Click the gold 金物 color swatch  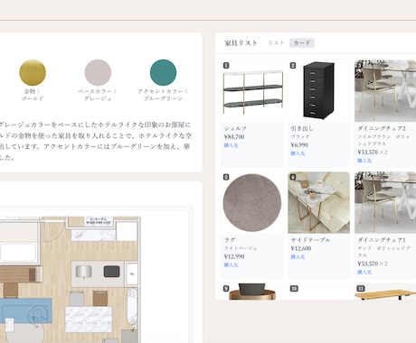coord(33,72)
